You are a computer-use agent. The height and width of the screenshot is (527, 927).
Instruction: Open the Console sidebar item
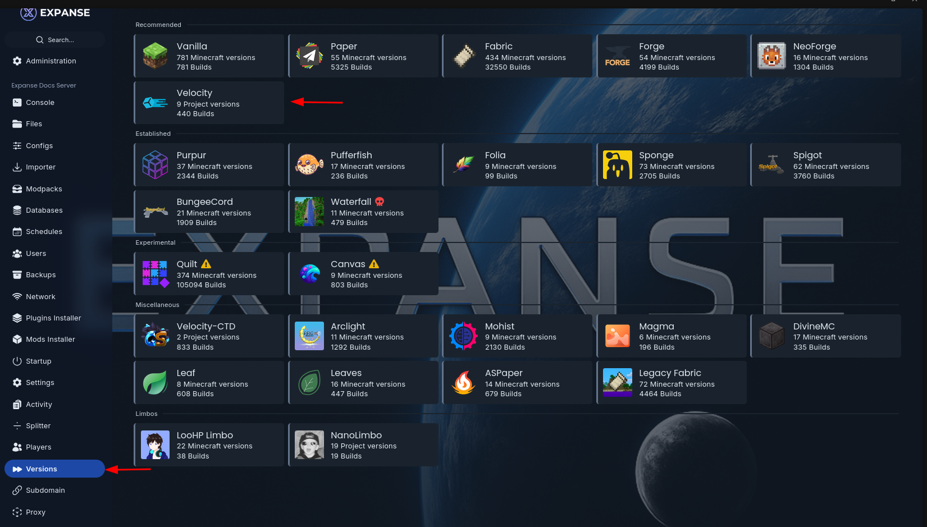coord(40,103)
